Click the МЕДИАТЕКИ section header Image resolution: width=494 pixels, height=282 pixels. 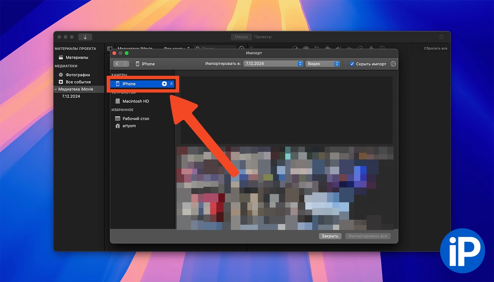click(x=66, y=66)
